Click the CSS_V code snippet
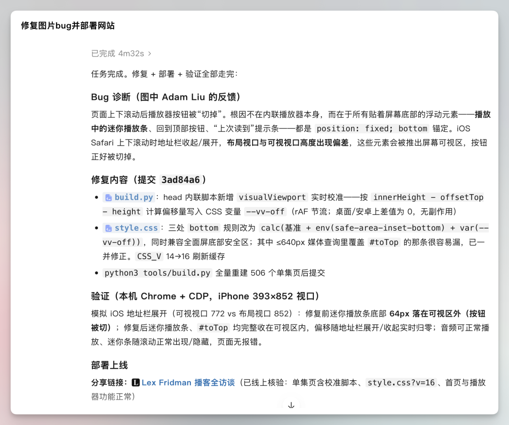This screenshot has height=425, width=509. coord(149,256)
